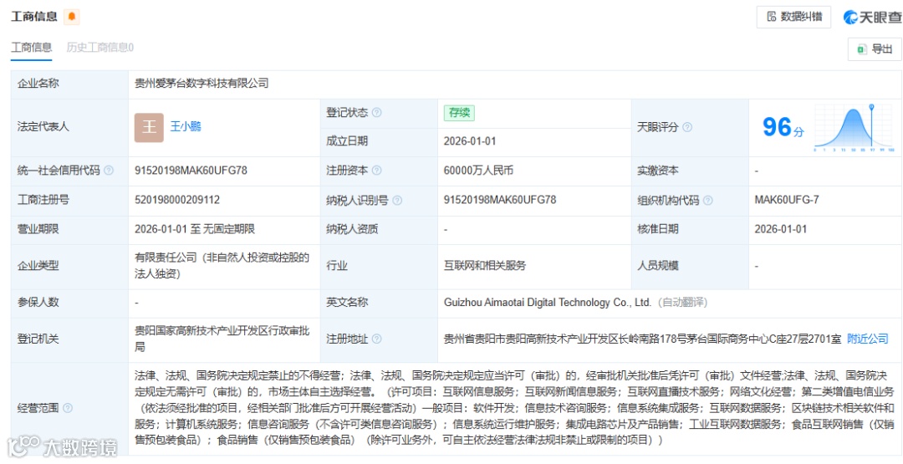The height and width of the screenshot is (464, 903).
Task: Click English name Guizhou Aimaotai Digital Technology
Action: pos(548,303)
